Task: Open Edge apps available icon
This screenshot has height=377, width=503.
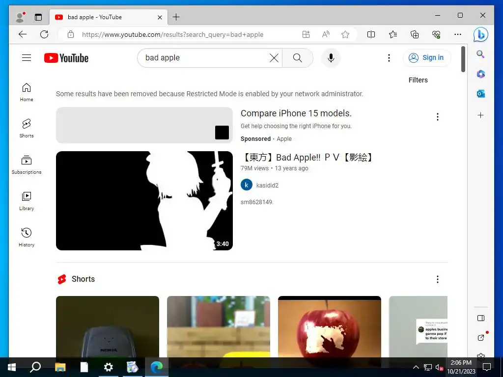Action: 306,35
